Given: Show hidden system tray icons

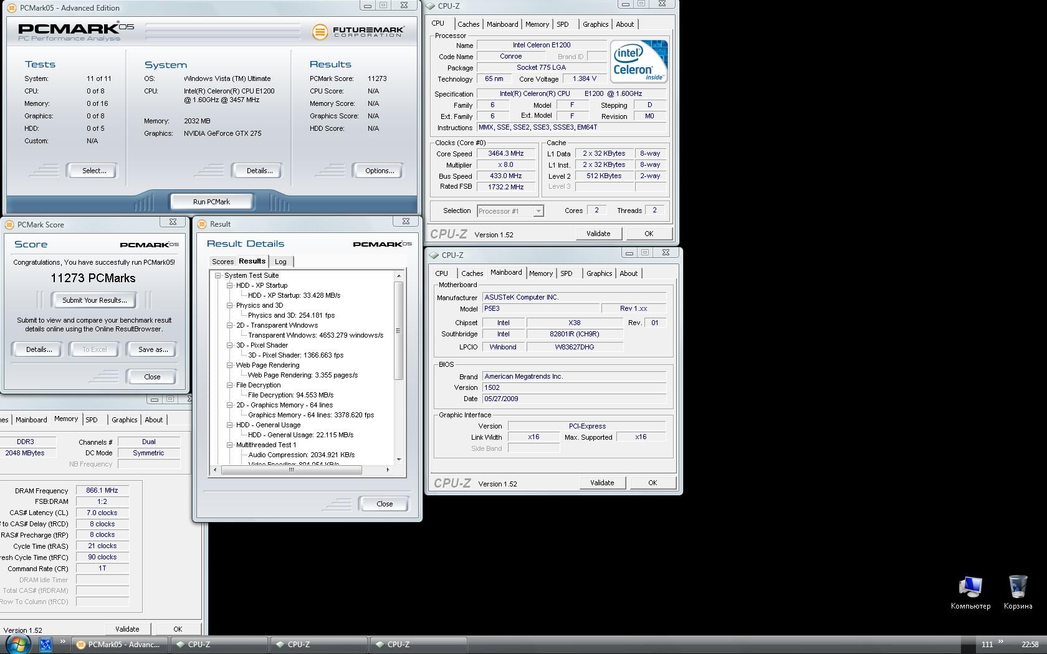Looking at the screenshot, I should click(1001, 642).
